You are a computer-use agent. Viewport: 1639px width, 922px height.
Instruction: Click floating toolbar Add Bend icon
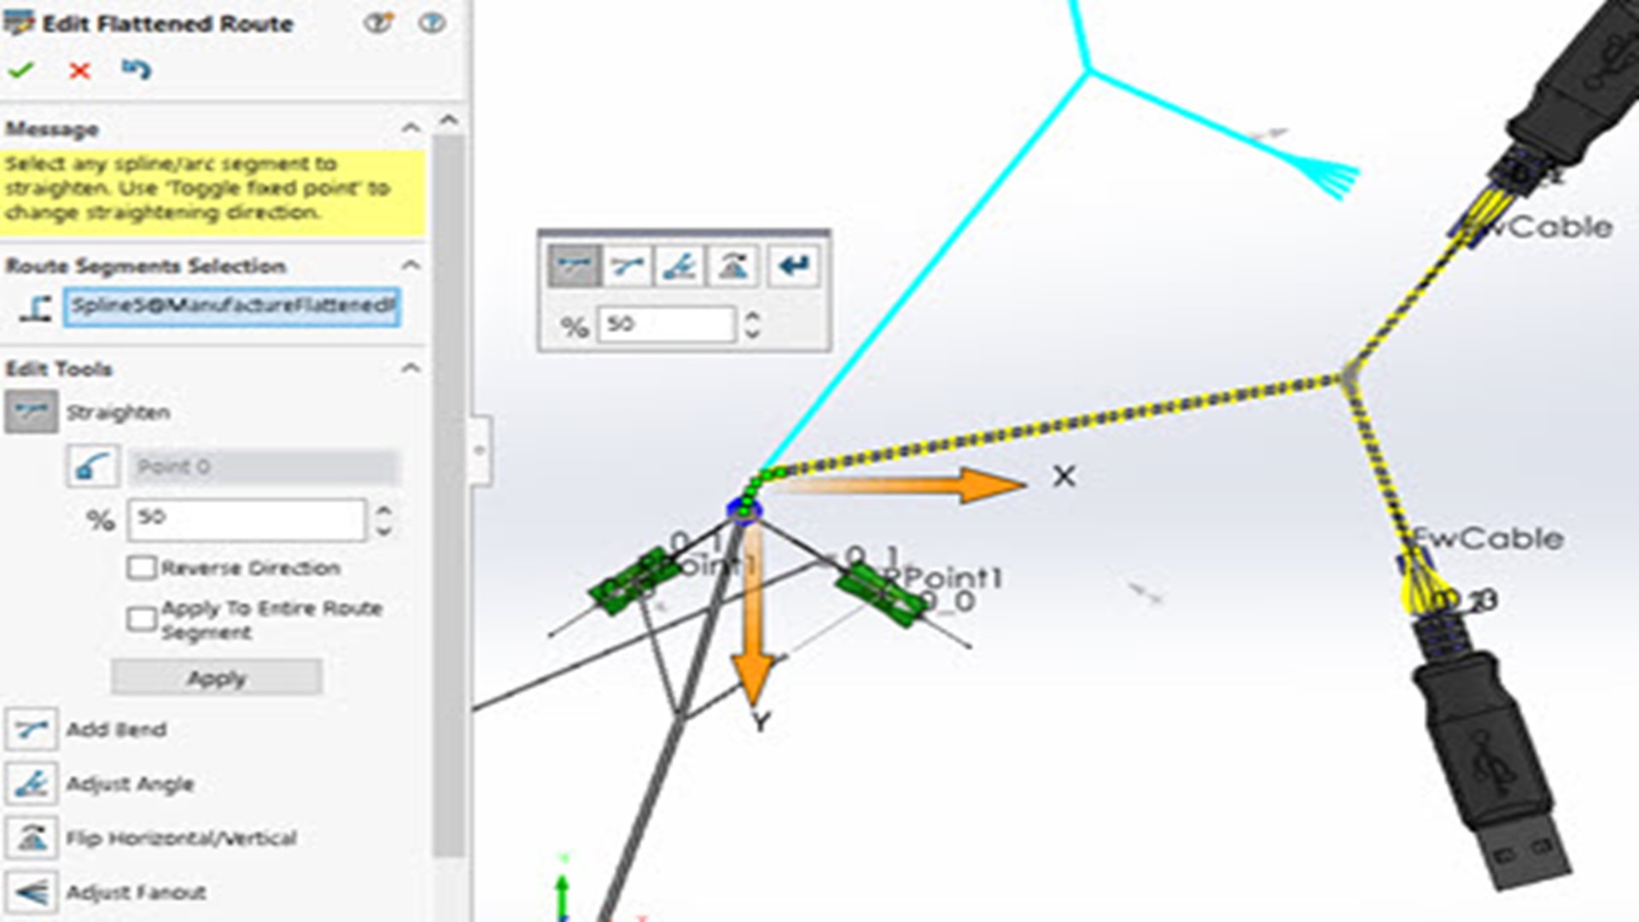[627, 266]
